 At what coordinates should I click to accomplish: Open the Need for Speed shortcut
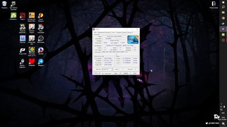click(23, 29)
